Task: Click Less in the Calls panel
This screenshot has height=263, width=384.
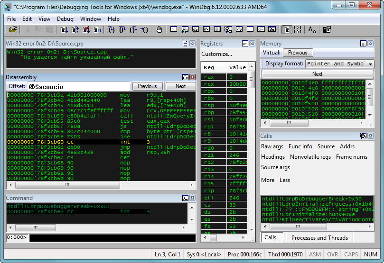Action: [285, 180]
